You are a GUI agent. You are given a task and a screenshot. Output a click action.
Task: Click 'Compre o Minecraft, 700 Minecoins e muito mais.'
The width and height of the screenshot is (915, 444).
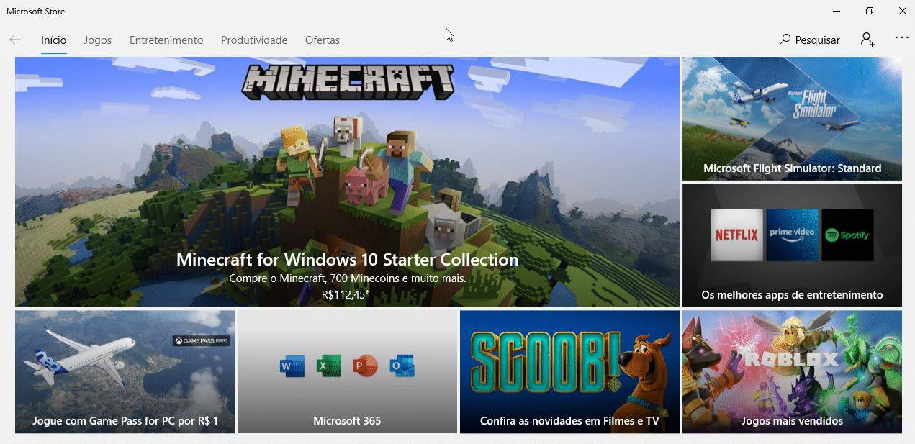tap(347, 278)
